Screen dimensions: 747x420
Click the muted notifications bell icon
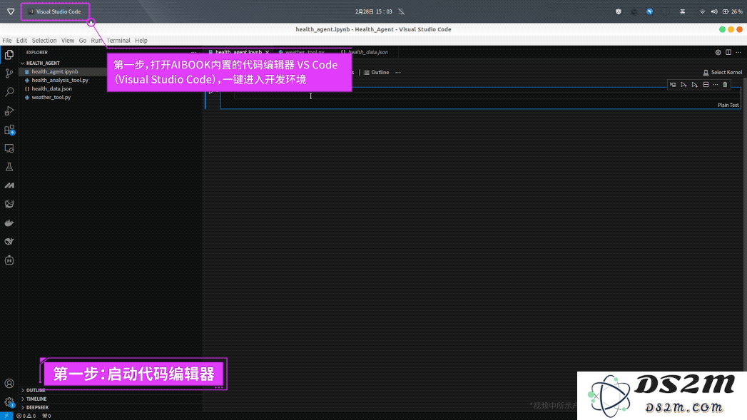click(402, 11)
